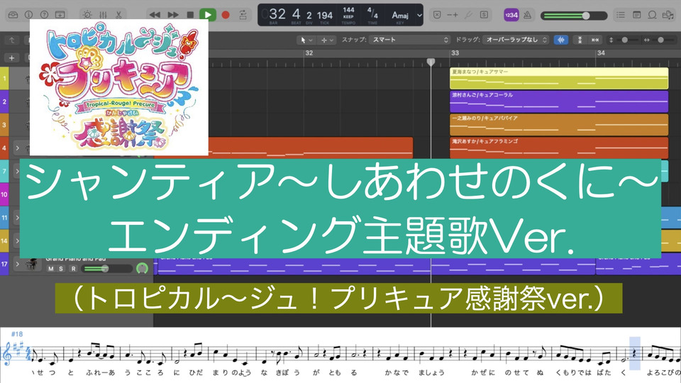
Task: Solo the Grand Piano and Pad track
Action: (61, 269)
